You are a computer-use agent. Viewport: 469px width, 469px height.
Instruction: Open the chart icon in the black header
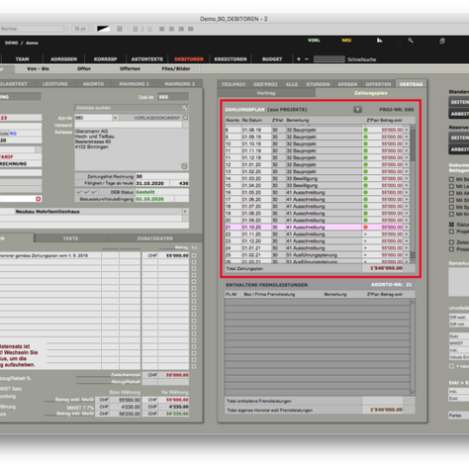[x=380, y=41]
